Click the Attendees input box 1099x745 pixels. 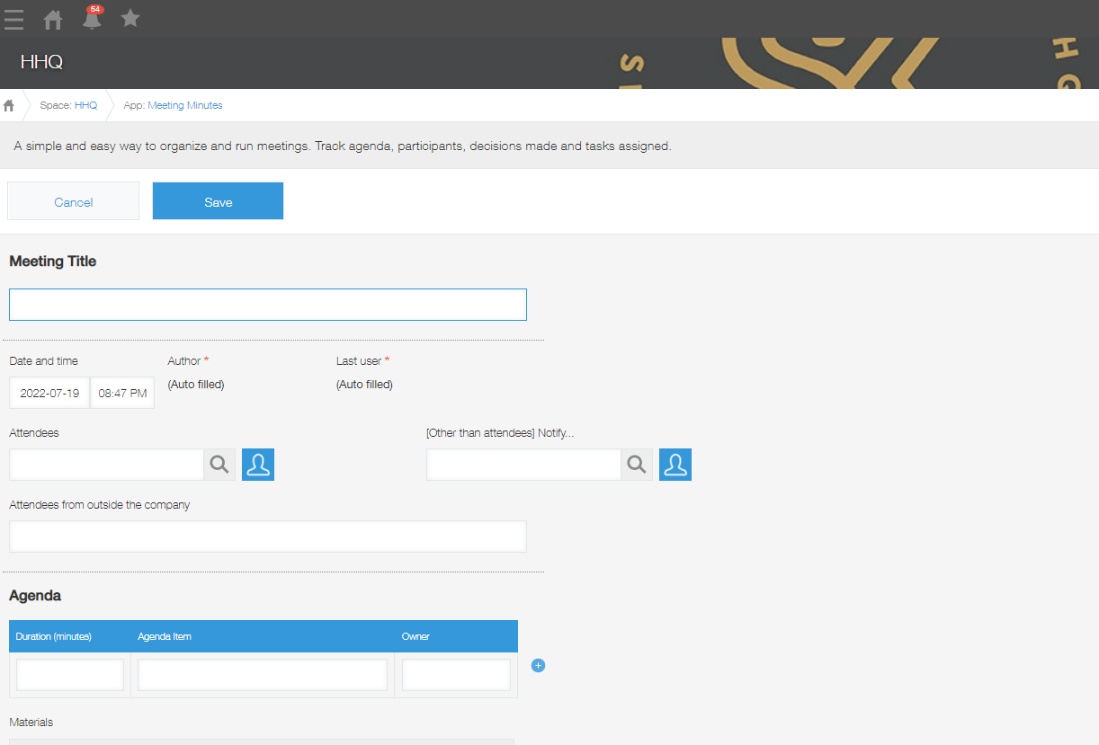point(106,465)
